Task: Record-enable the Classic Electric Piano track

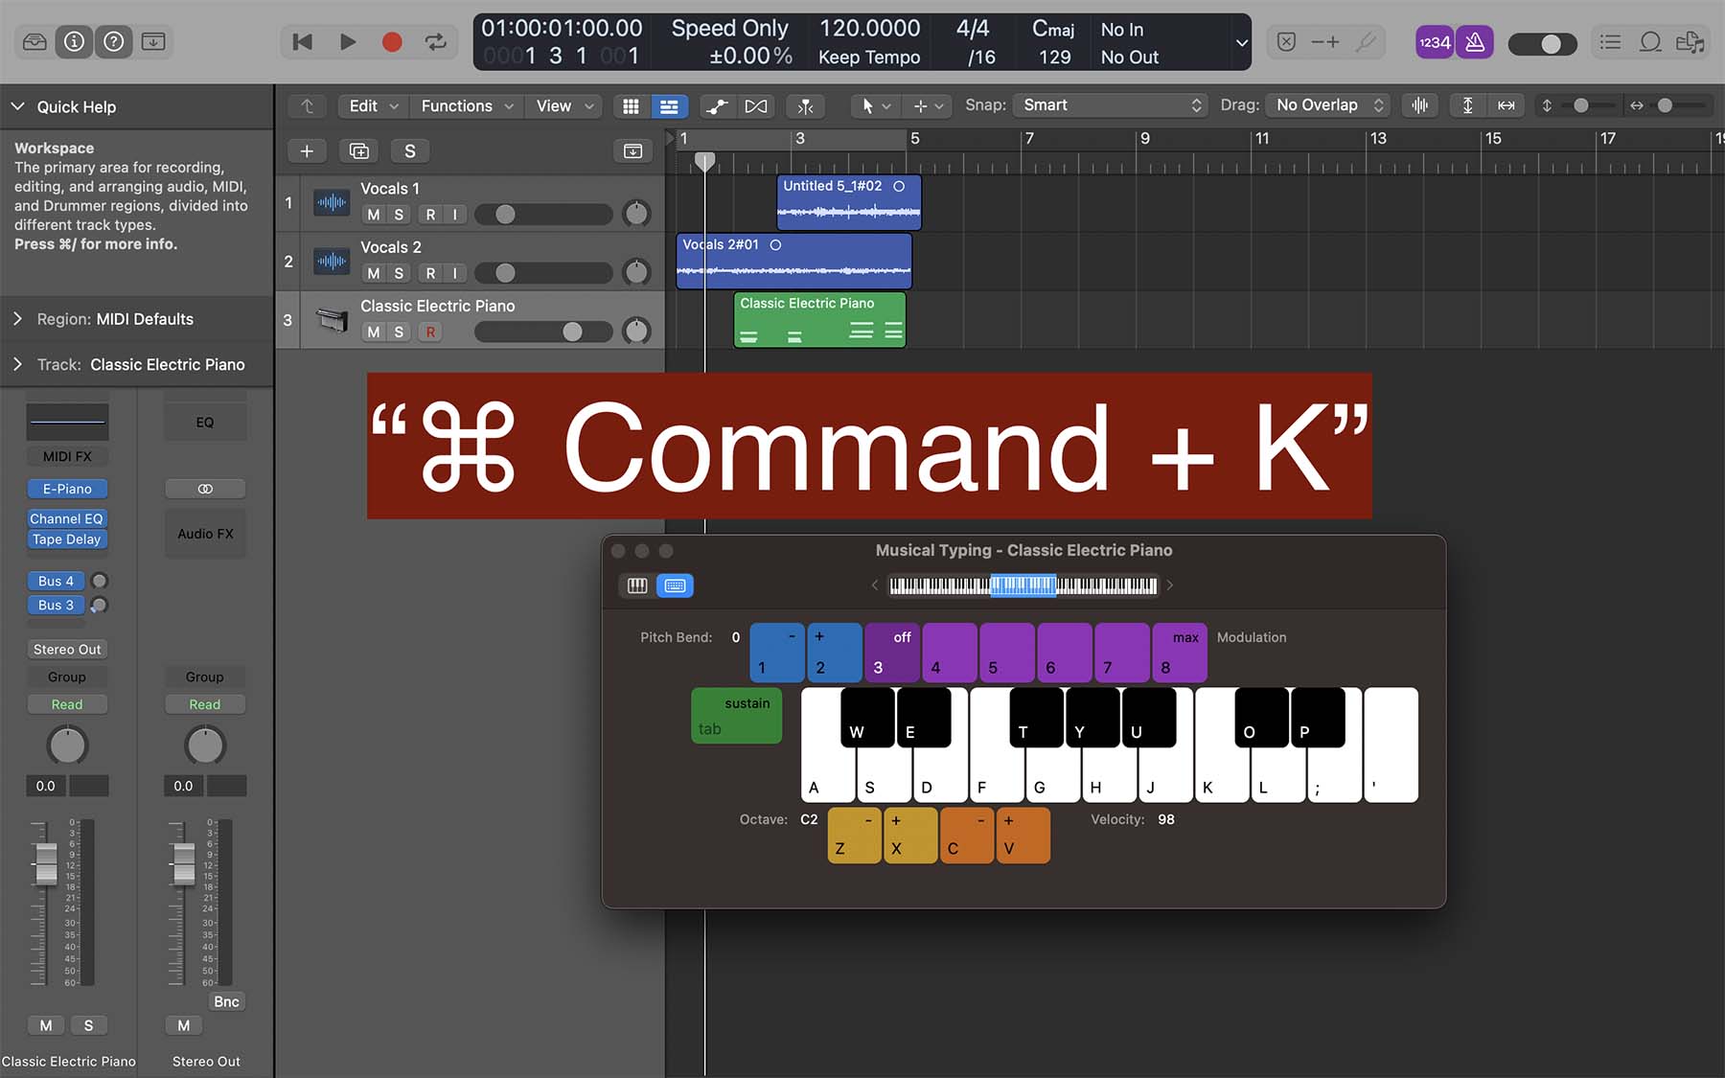Action: [430, 332]
